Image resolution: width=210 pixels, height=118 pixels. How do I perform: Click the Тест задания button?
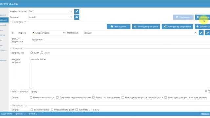click(118, 26)
